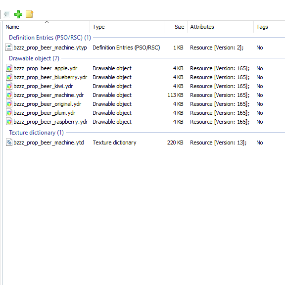Select the bzzz_prop_beer_apple.ydr file icon
This screenshot has height=285, width=285.
click(9, 68)
